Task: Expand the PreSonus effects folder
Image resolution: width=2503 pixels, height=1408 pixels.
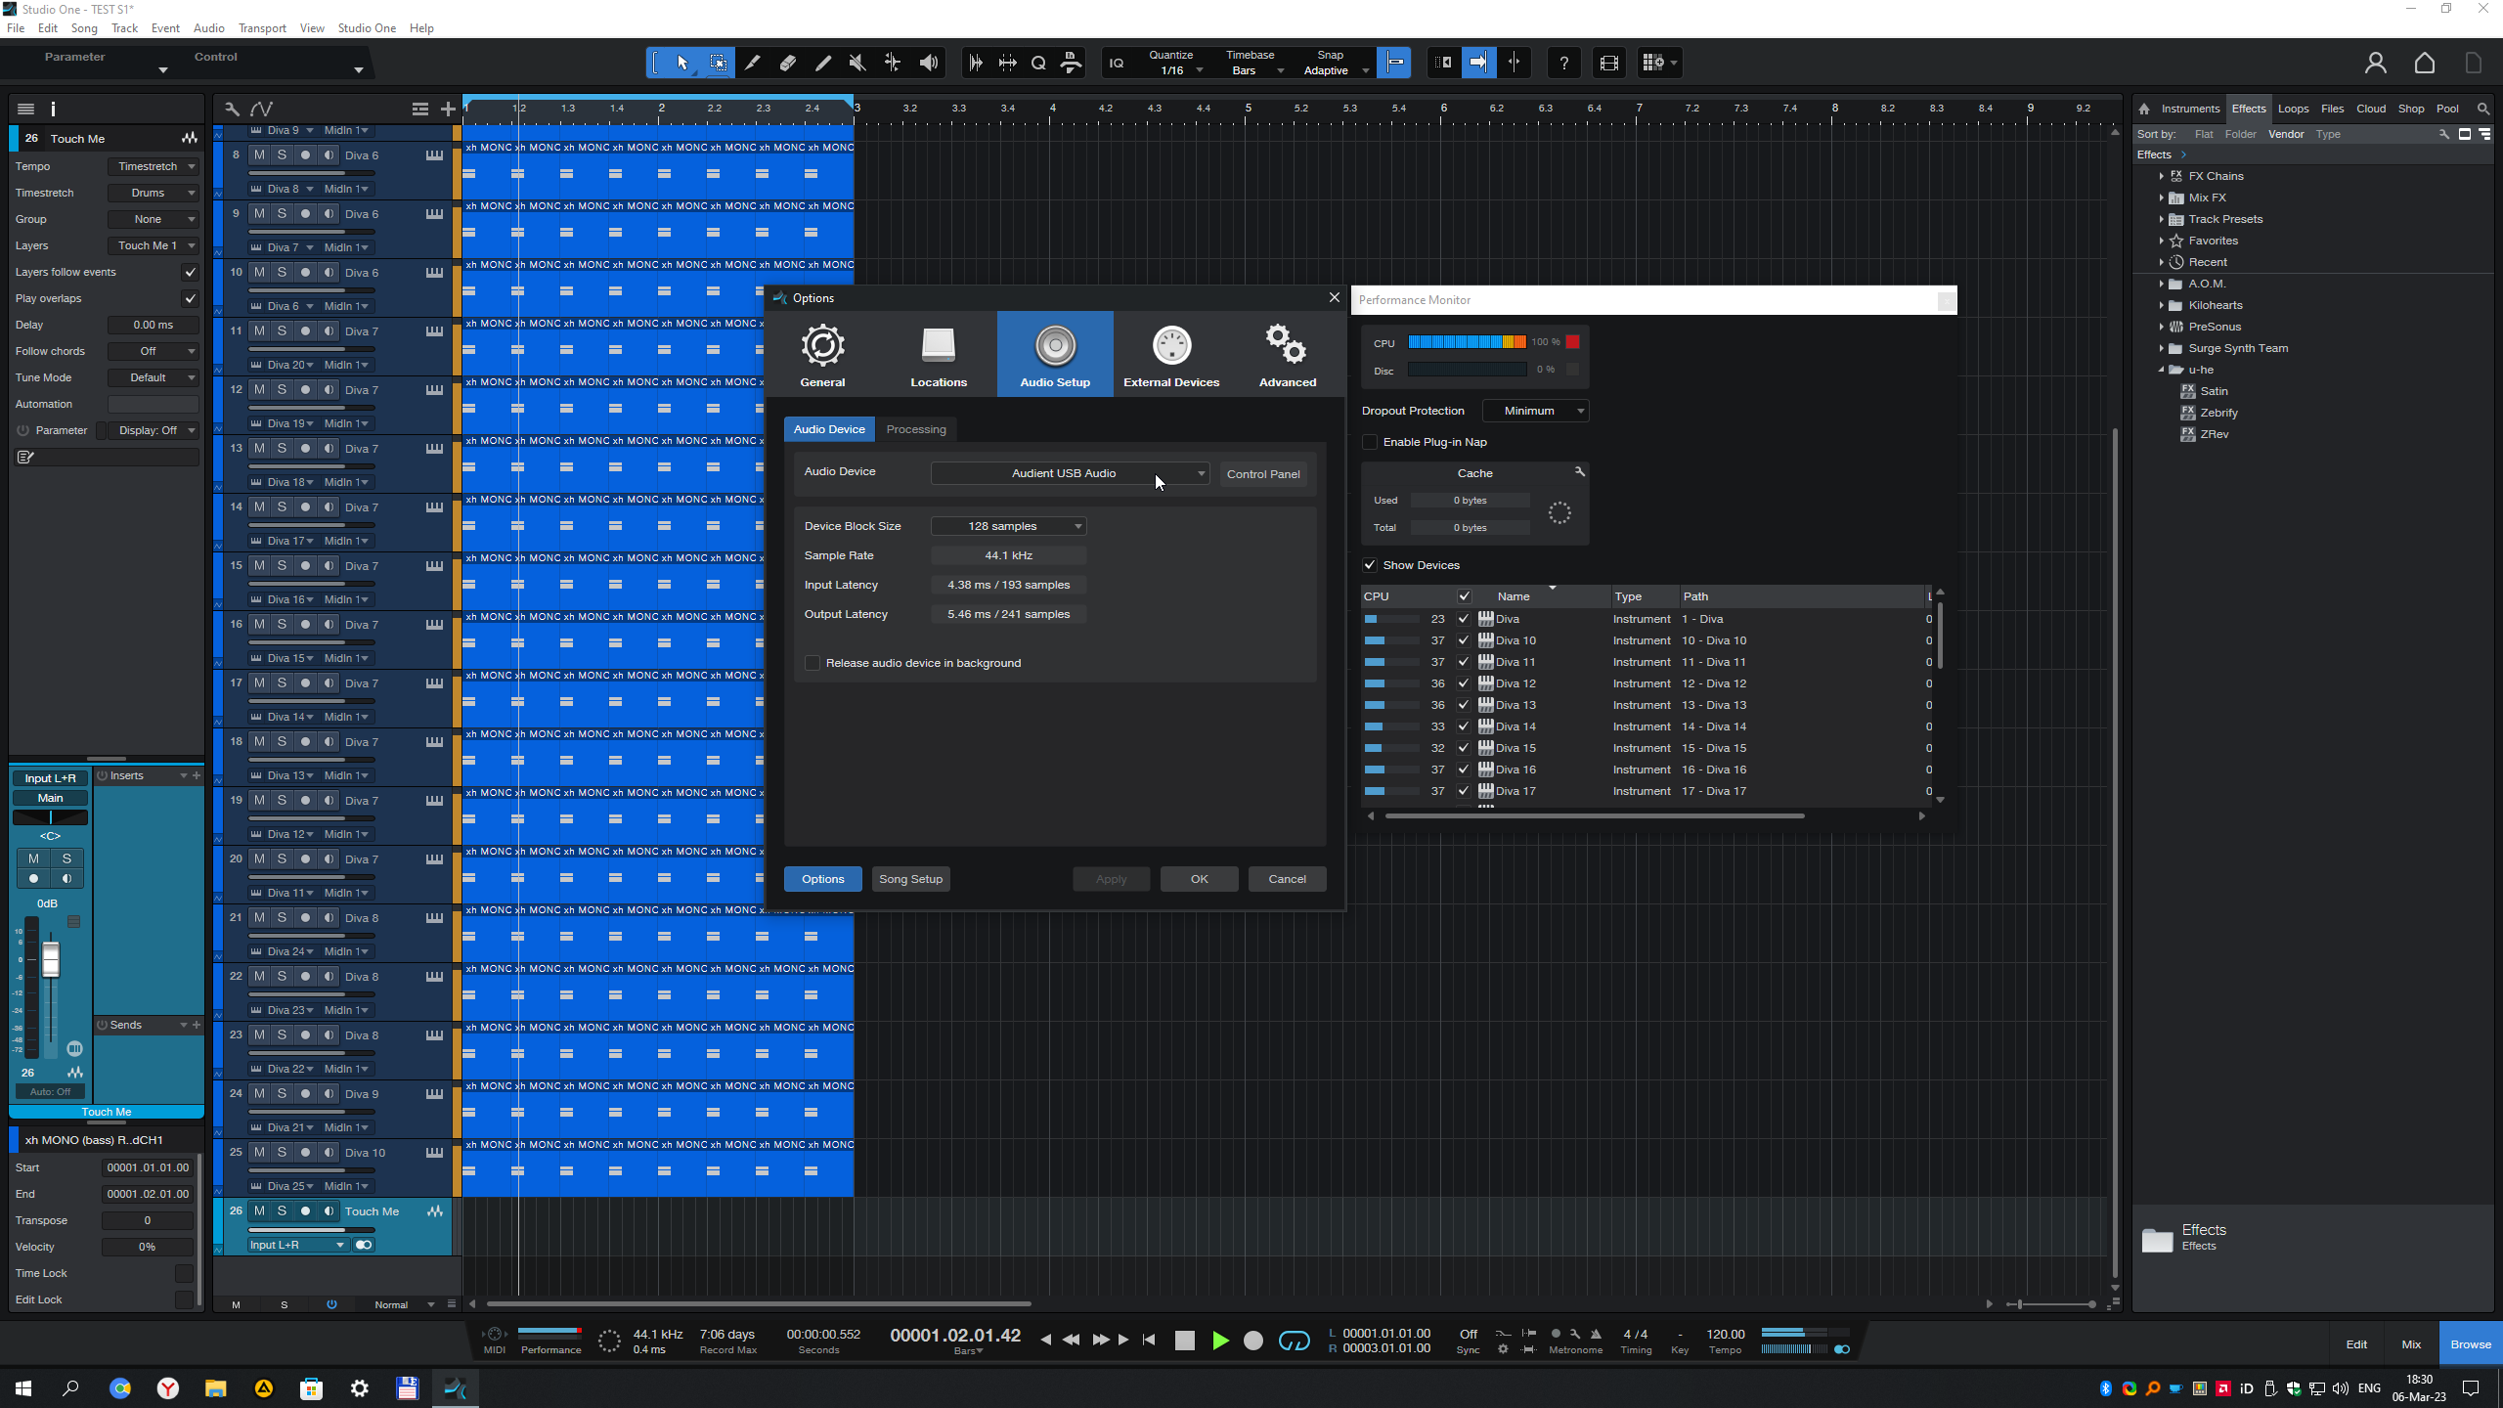Action: click(x=2162, y=327)
